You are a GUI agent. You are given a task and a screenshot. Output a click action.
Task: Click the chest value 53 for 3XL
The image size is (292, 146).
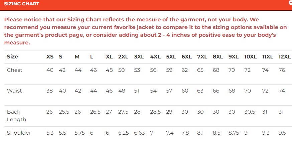(x=137, y=70)
